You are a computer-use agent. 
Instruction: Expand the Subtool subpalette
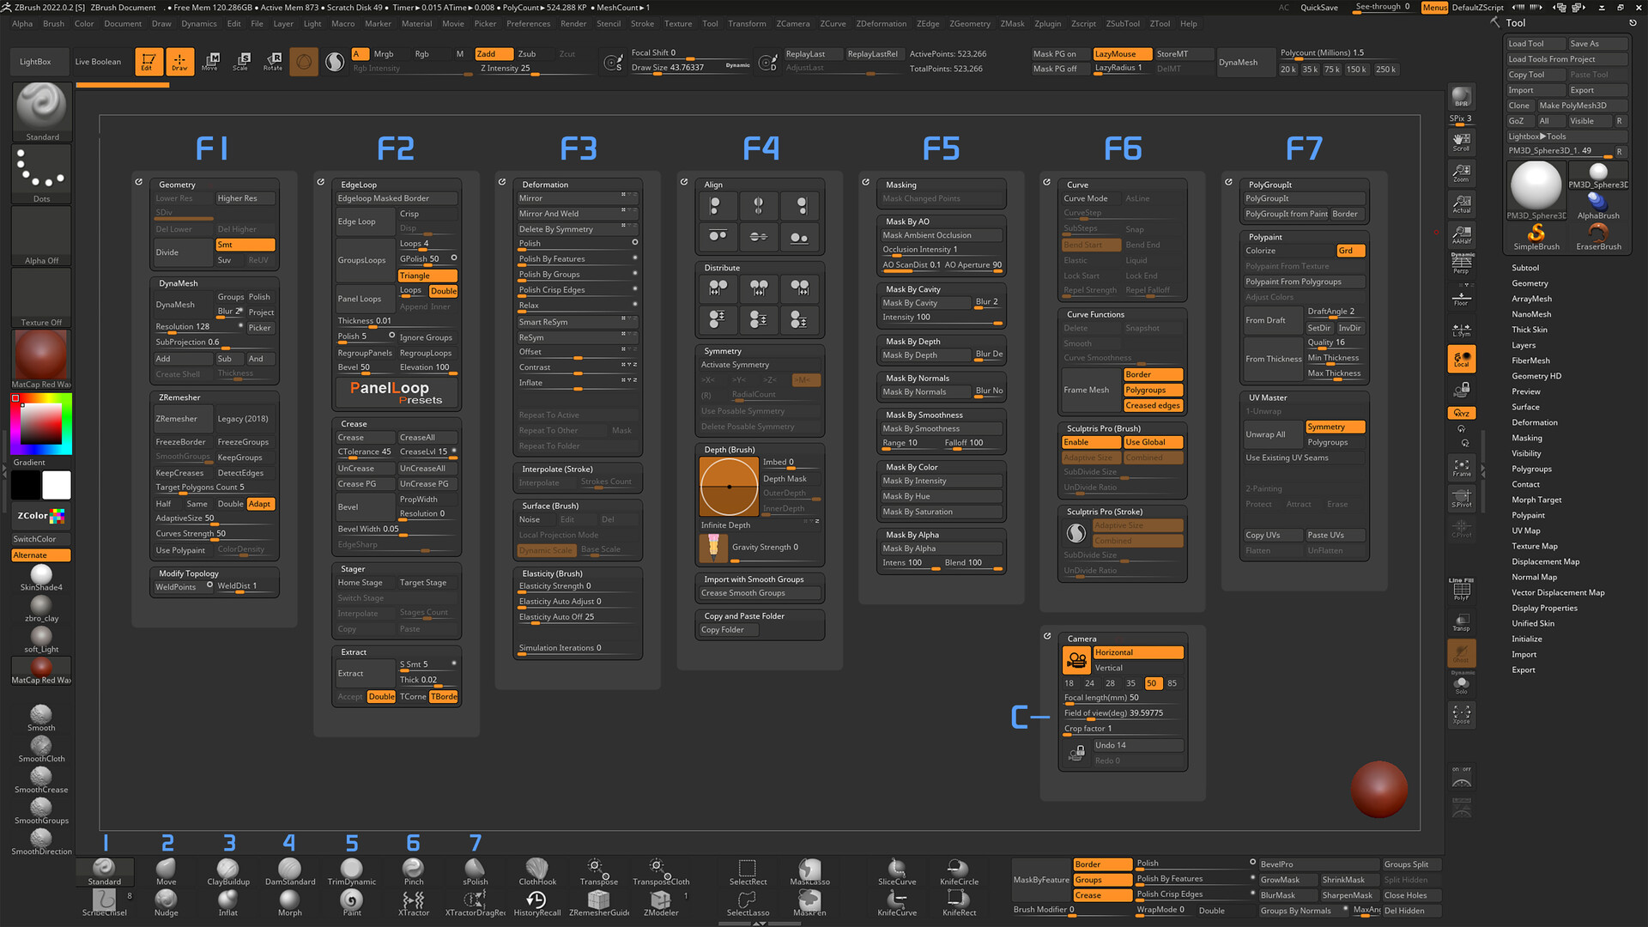pyautogui.click(x=1527, y=267)
